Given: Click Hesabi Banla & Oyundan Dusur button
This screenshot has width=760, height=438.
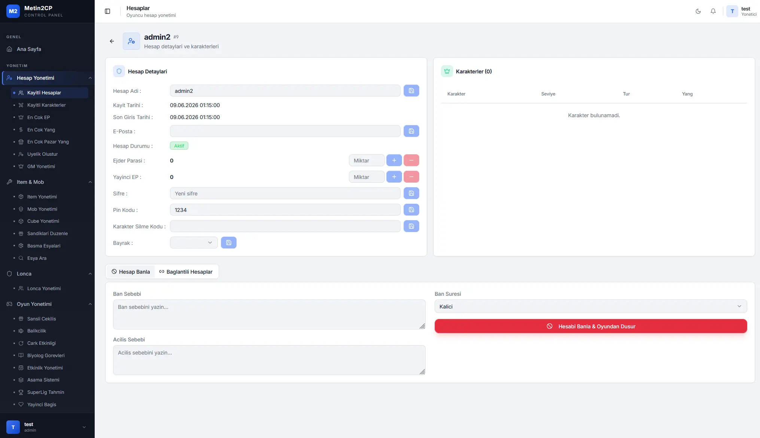Looking at the screenshot, I should (591, 326).
